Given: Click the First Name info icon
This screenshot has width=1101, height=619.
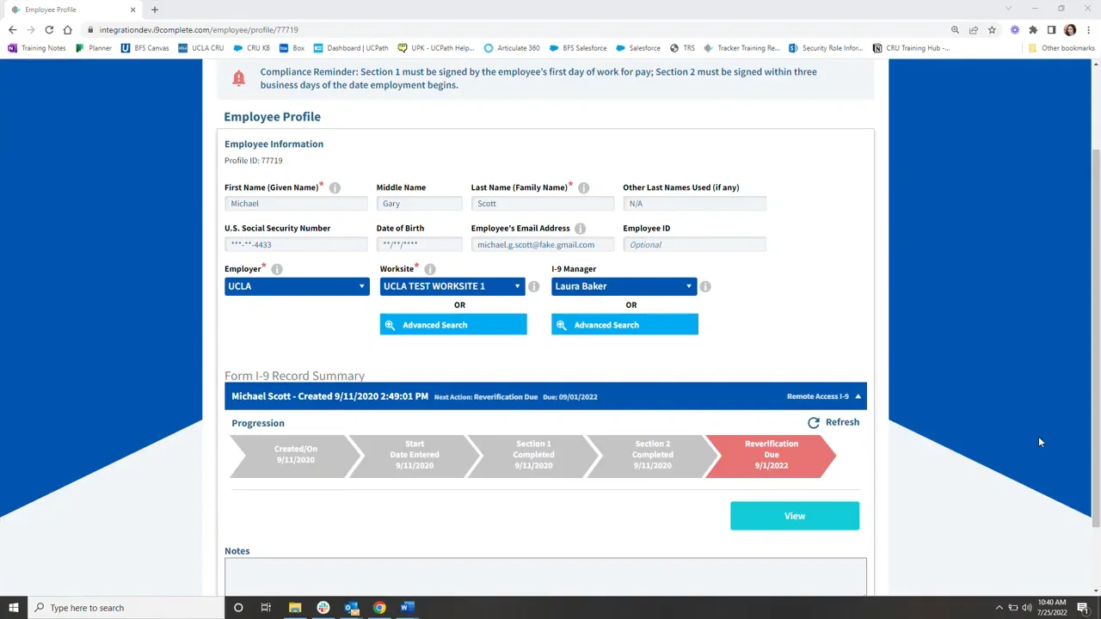Looking at the screenshot, I should coord(335,188).
